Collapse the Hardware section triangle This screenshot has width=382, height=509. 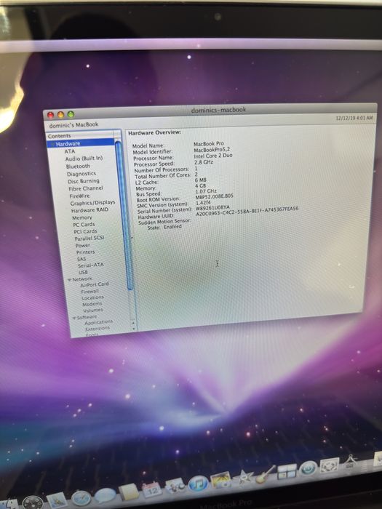pos(52,144)
